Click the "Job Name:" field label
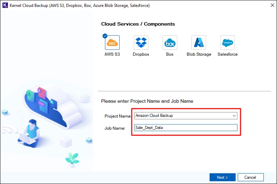The height and width of the screenshot is (184, 277). click(115, 128)
